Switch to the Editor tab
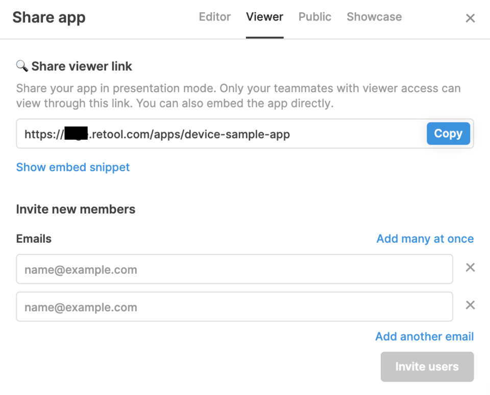 tap(214, 17)
